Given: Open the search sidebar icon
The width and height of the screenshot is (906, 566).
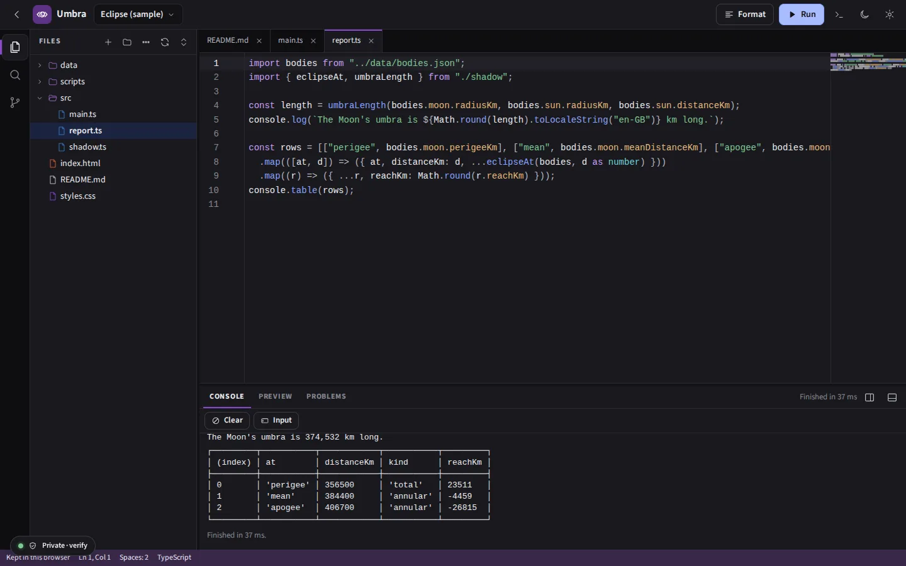Looking at the screenshot, I should coord(15,75).
